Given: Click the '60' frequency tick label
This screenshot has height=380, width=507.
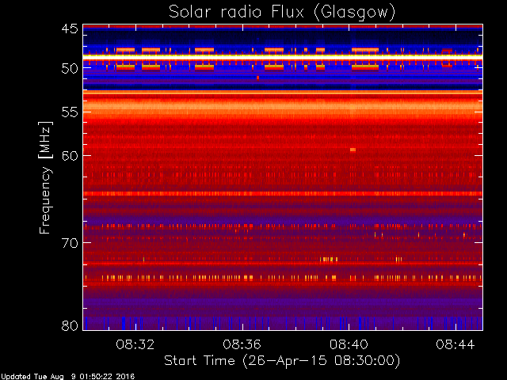Looking at the screenshot, I should 70,156.
